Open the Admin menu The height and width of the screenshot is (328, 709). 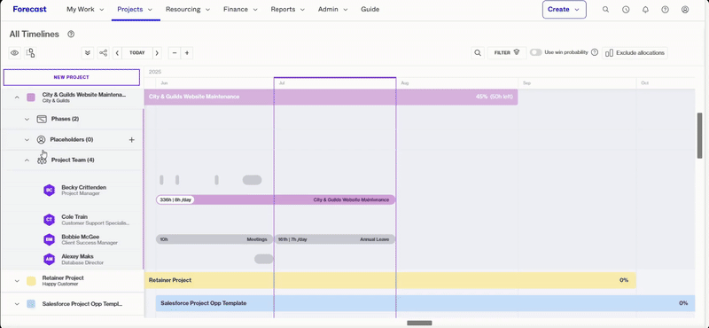pyautogui.click(x=333, y=9)
